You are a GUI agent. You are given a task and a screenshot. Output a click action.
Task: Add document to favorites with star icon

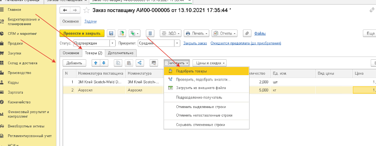(86, 10)
